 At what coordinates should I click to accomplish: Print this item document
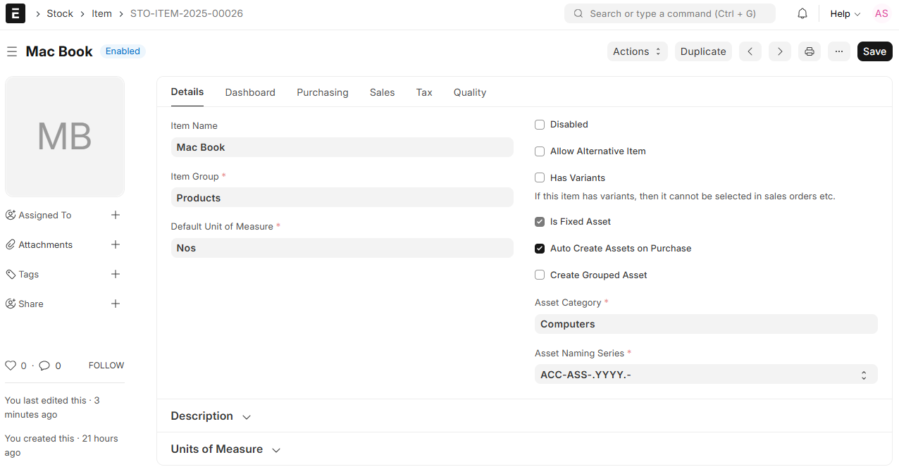tap(810, 51)
